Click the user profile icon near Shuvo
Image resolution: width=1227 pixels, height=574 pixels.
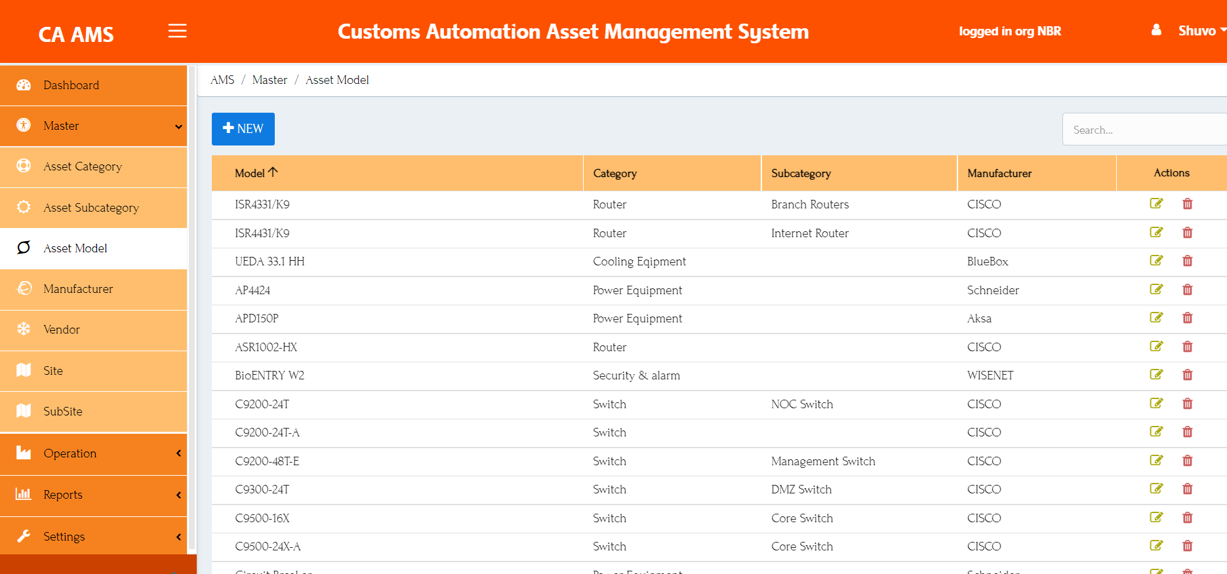click(x=1156, y=30)
